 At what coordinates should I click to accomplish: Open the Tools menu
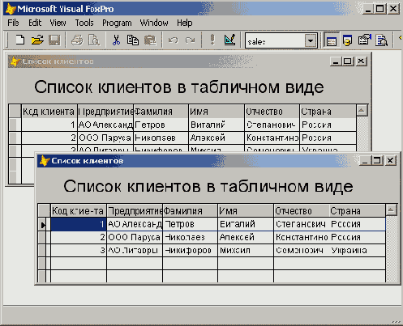(84, 23)
